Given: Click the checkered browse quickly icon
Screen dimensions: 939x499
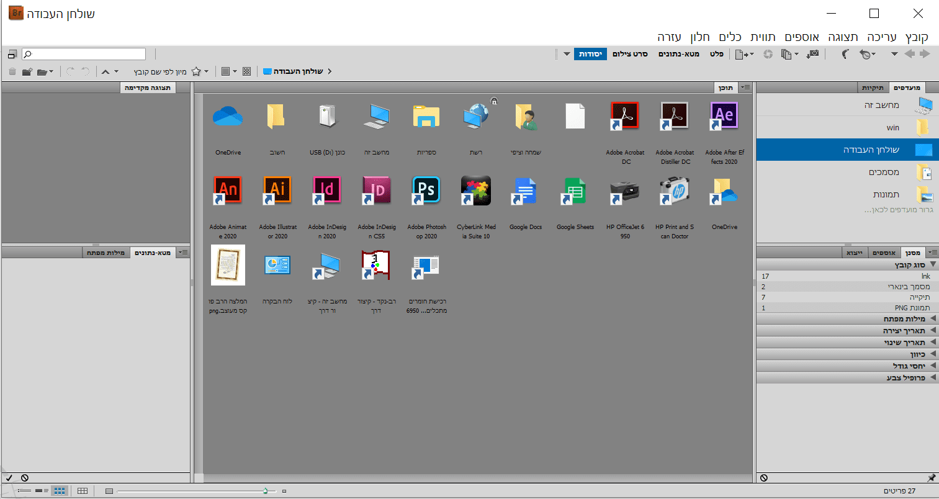Looking at the screenshot, I should [x=247, y=71].
